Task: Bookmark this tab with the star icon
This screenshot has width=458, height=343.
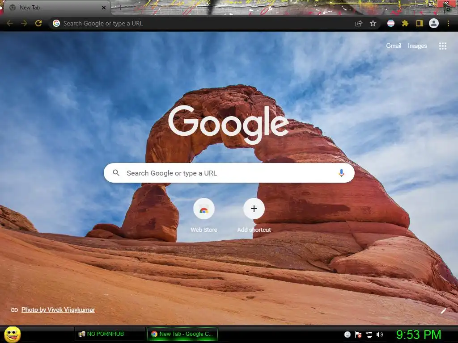Action: (x=373, y=23)
